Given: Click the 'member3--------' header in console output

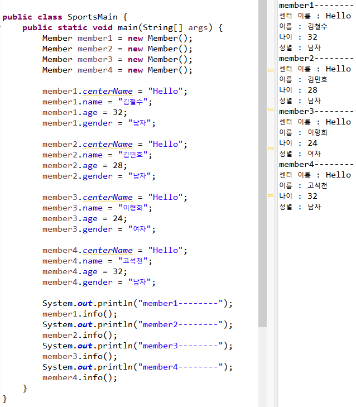Looking at the screenshot, I should (316, 111).
